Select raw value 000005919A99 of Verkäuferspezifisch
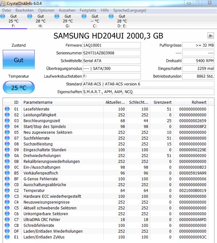The height and width of the screenshot is (243, 217). 193,173
